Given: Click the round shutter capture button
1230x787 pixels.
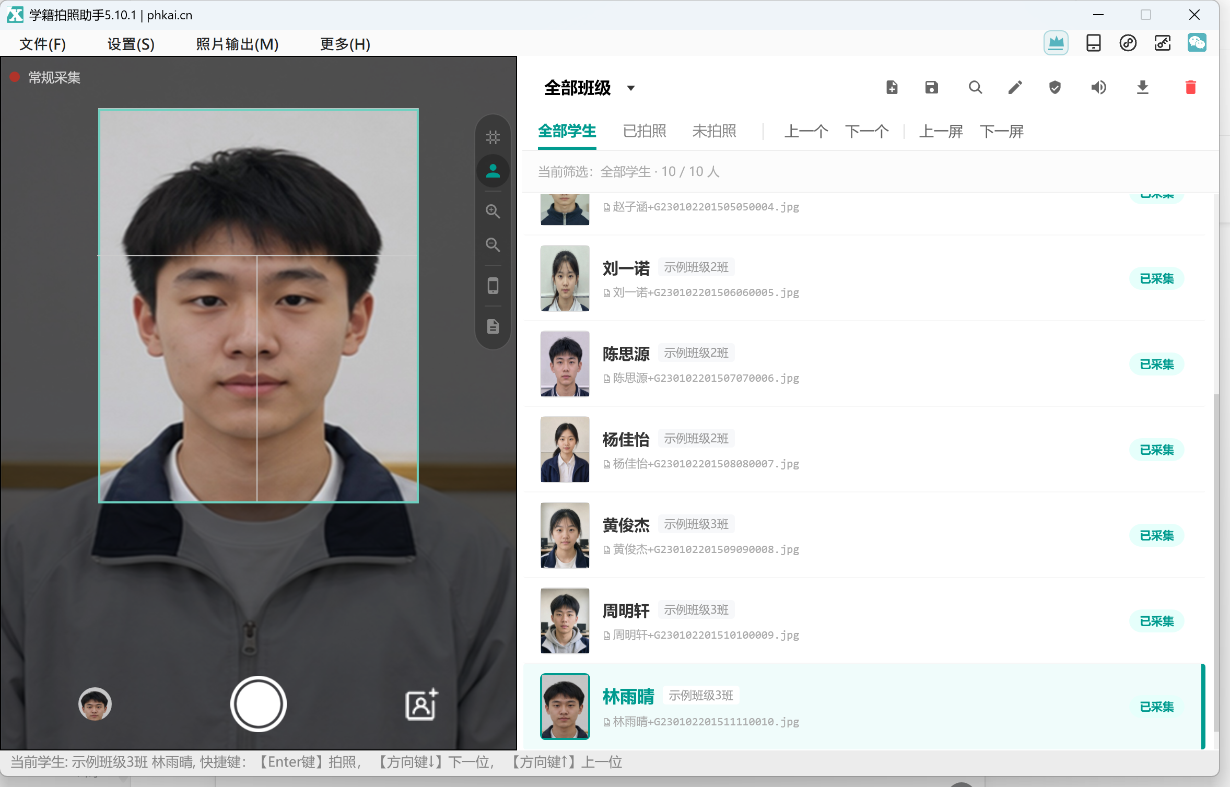Looking at the screenshot, I should pyautogui.click(x=258, y=704).
